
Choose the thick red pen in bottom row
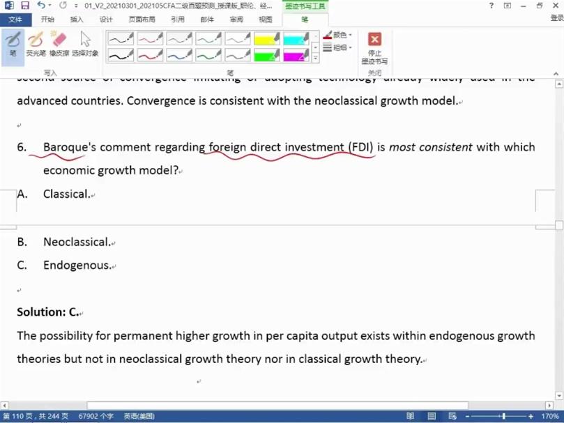click(x=150, y=55)
